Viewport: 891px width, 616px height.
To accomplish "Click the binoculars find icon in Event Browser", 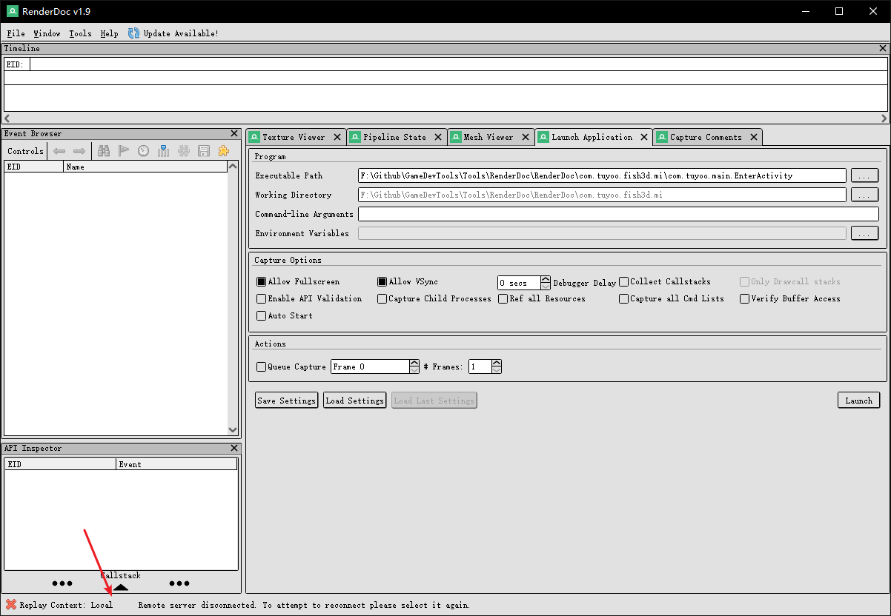I will point(103,150).
